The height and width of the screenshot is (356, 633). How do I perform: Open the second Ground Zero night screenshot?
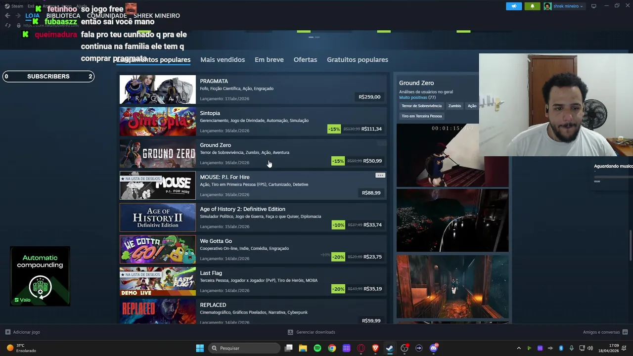(452, 221)
